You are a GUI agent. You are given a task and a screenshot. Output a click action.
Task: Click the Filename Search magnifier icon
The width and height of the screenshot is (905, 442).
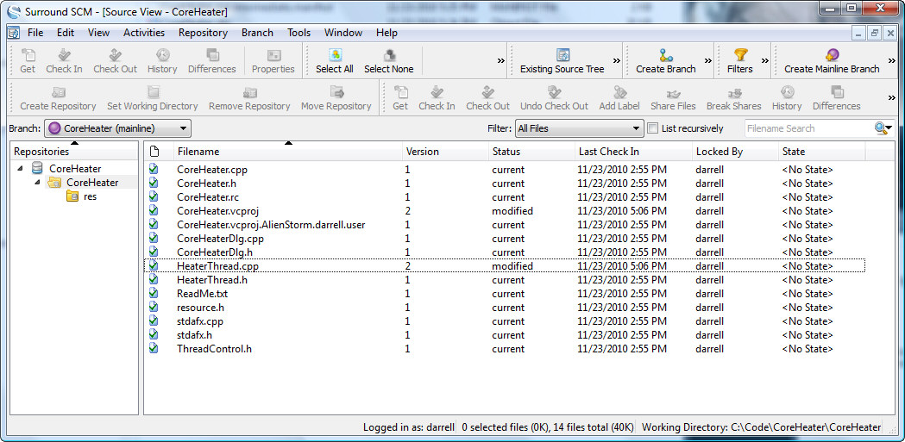point(882,128)
